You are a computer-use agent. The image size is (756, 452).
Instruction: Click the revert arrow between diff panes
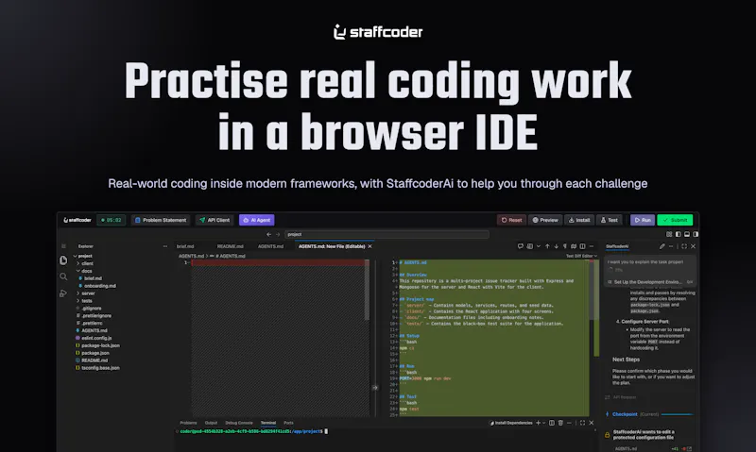(375, 388)
